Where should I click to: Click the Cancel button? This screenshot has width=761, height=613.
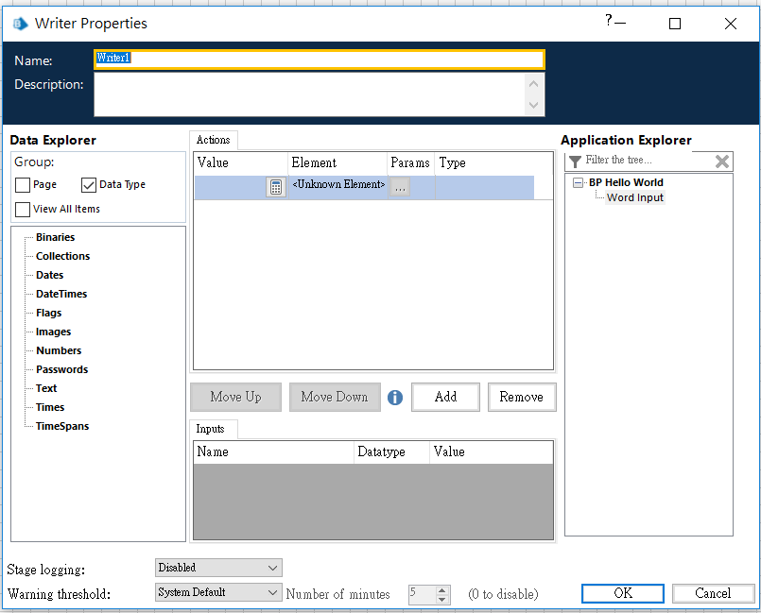713,593
